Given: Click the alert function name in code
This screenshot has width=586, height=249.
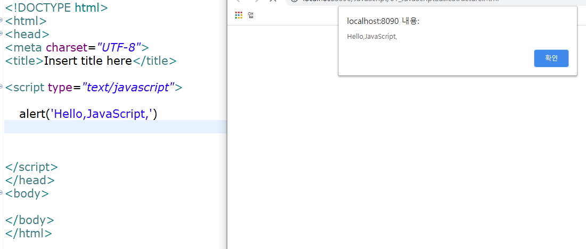Looking at the screenshot, I should [x=32, y=114].
